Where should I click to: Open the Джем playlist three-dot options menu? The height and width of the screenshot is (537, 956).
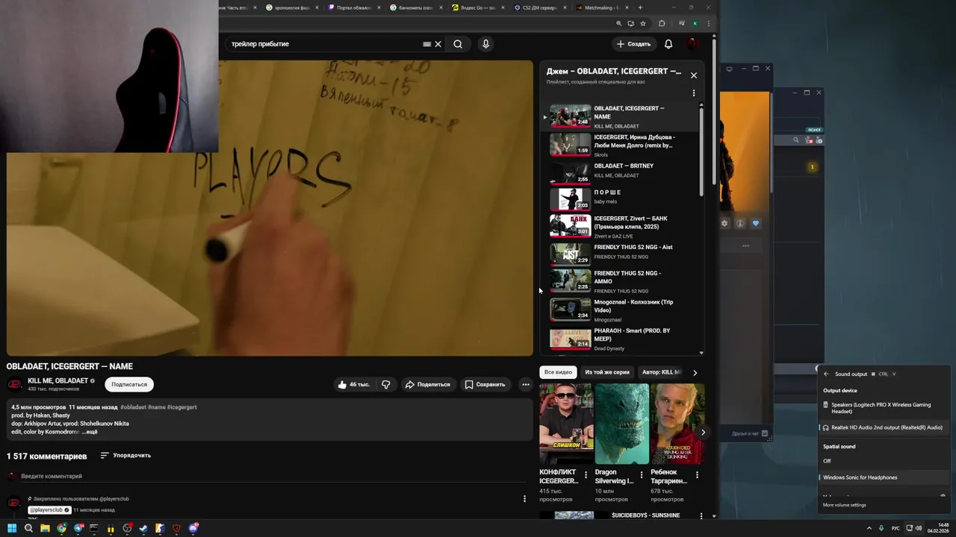(x=694, y=93)
